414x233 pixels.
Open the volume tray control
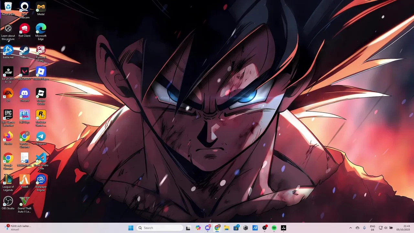pyautogui.click(x=386, y=228)
